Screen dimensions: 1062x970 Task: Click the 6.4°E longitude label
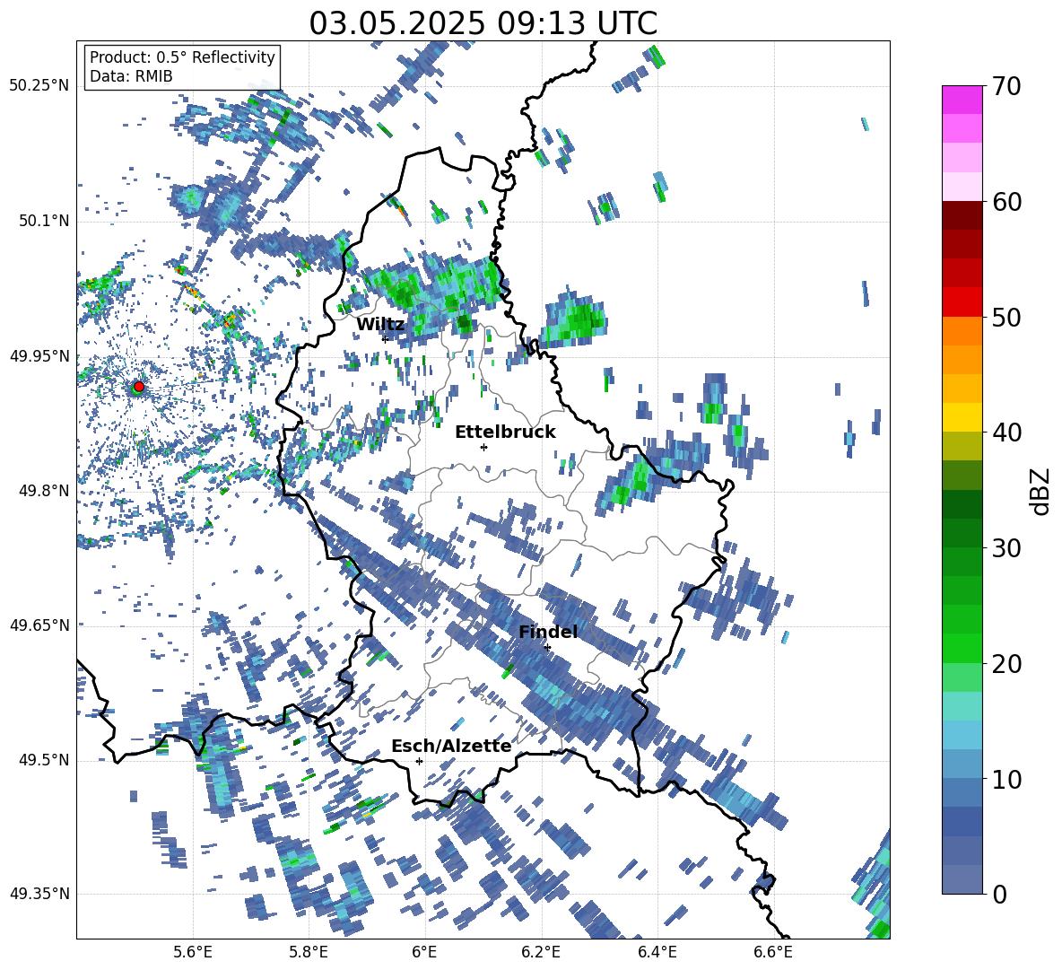pos(657,953)
